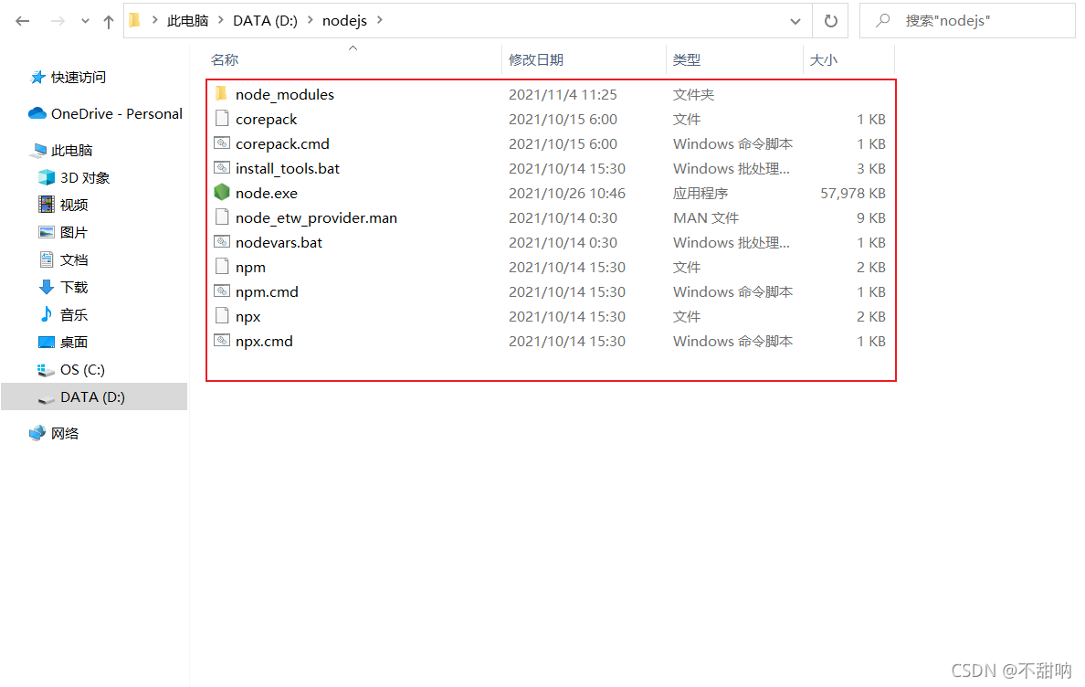Open recent locations dropdown arrow
This screenshot has height=687, width=1085.
pos(85,21)
